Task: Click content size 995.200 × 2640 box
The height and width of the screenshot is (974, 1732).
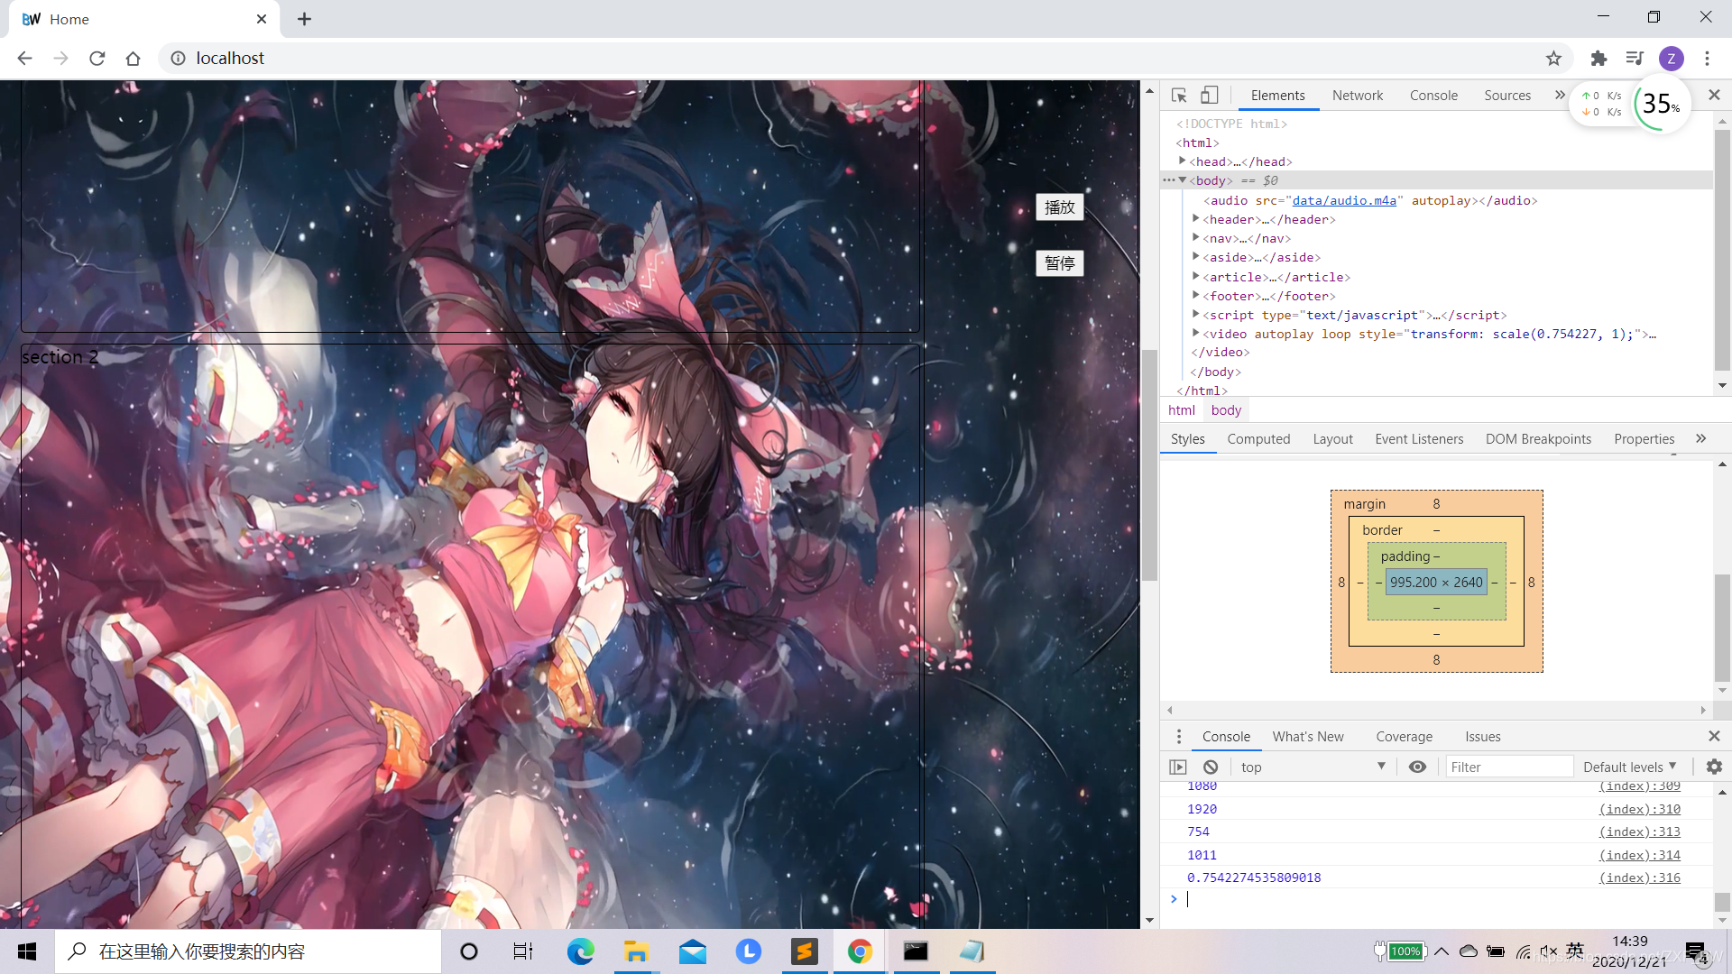Action: pos(1436,583)
